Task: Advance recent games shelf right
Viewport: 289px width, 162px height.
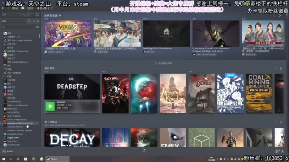Action: coord(281,68)
